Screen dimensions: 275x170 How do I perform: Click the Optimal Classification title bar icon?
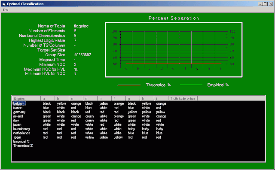4,4
